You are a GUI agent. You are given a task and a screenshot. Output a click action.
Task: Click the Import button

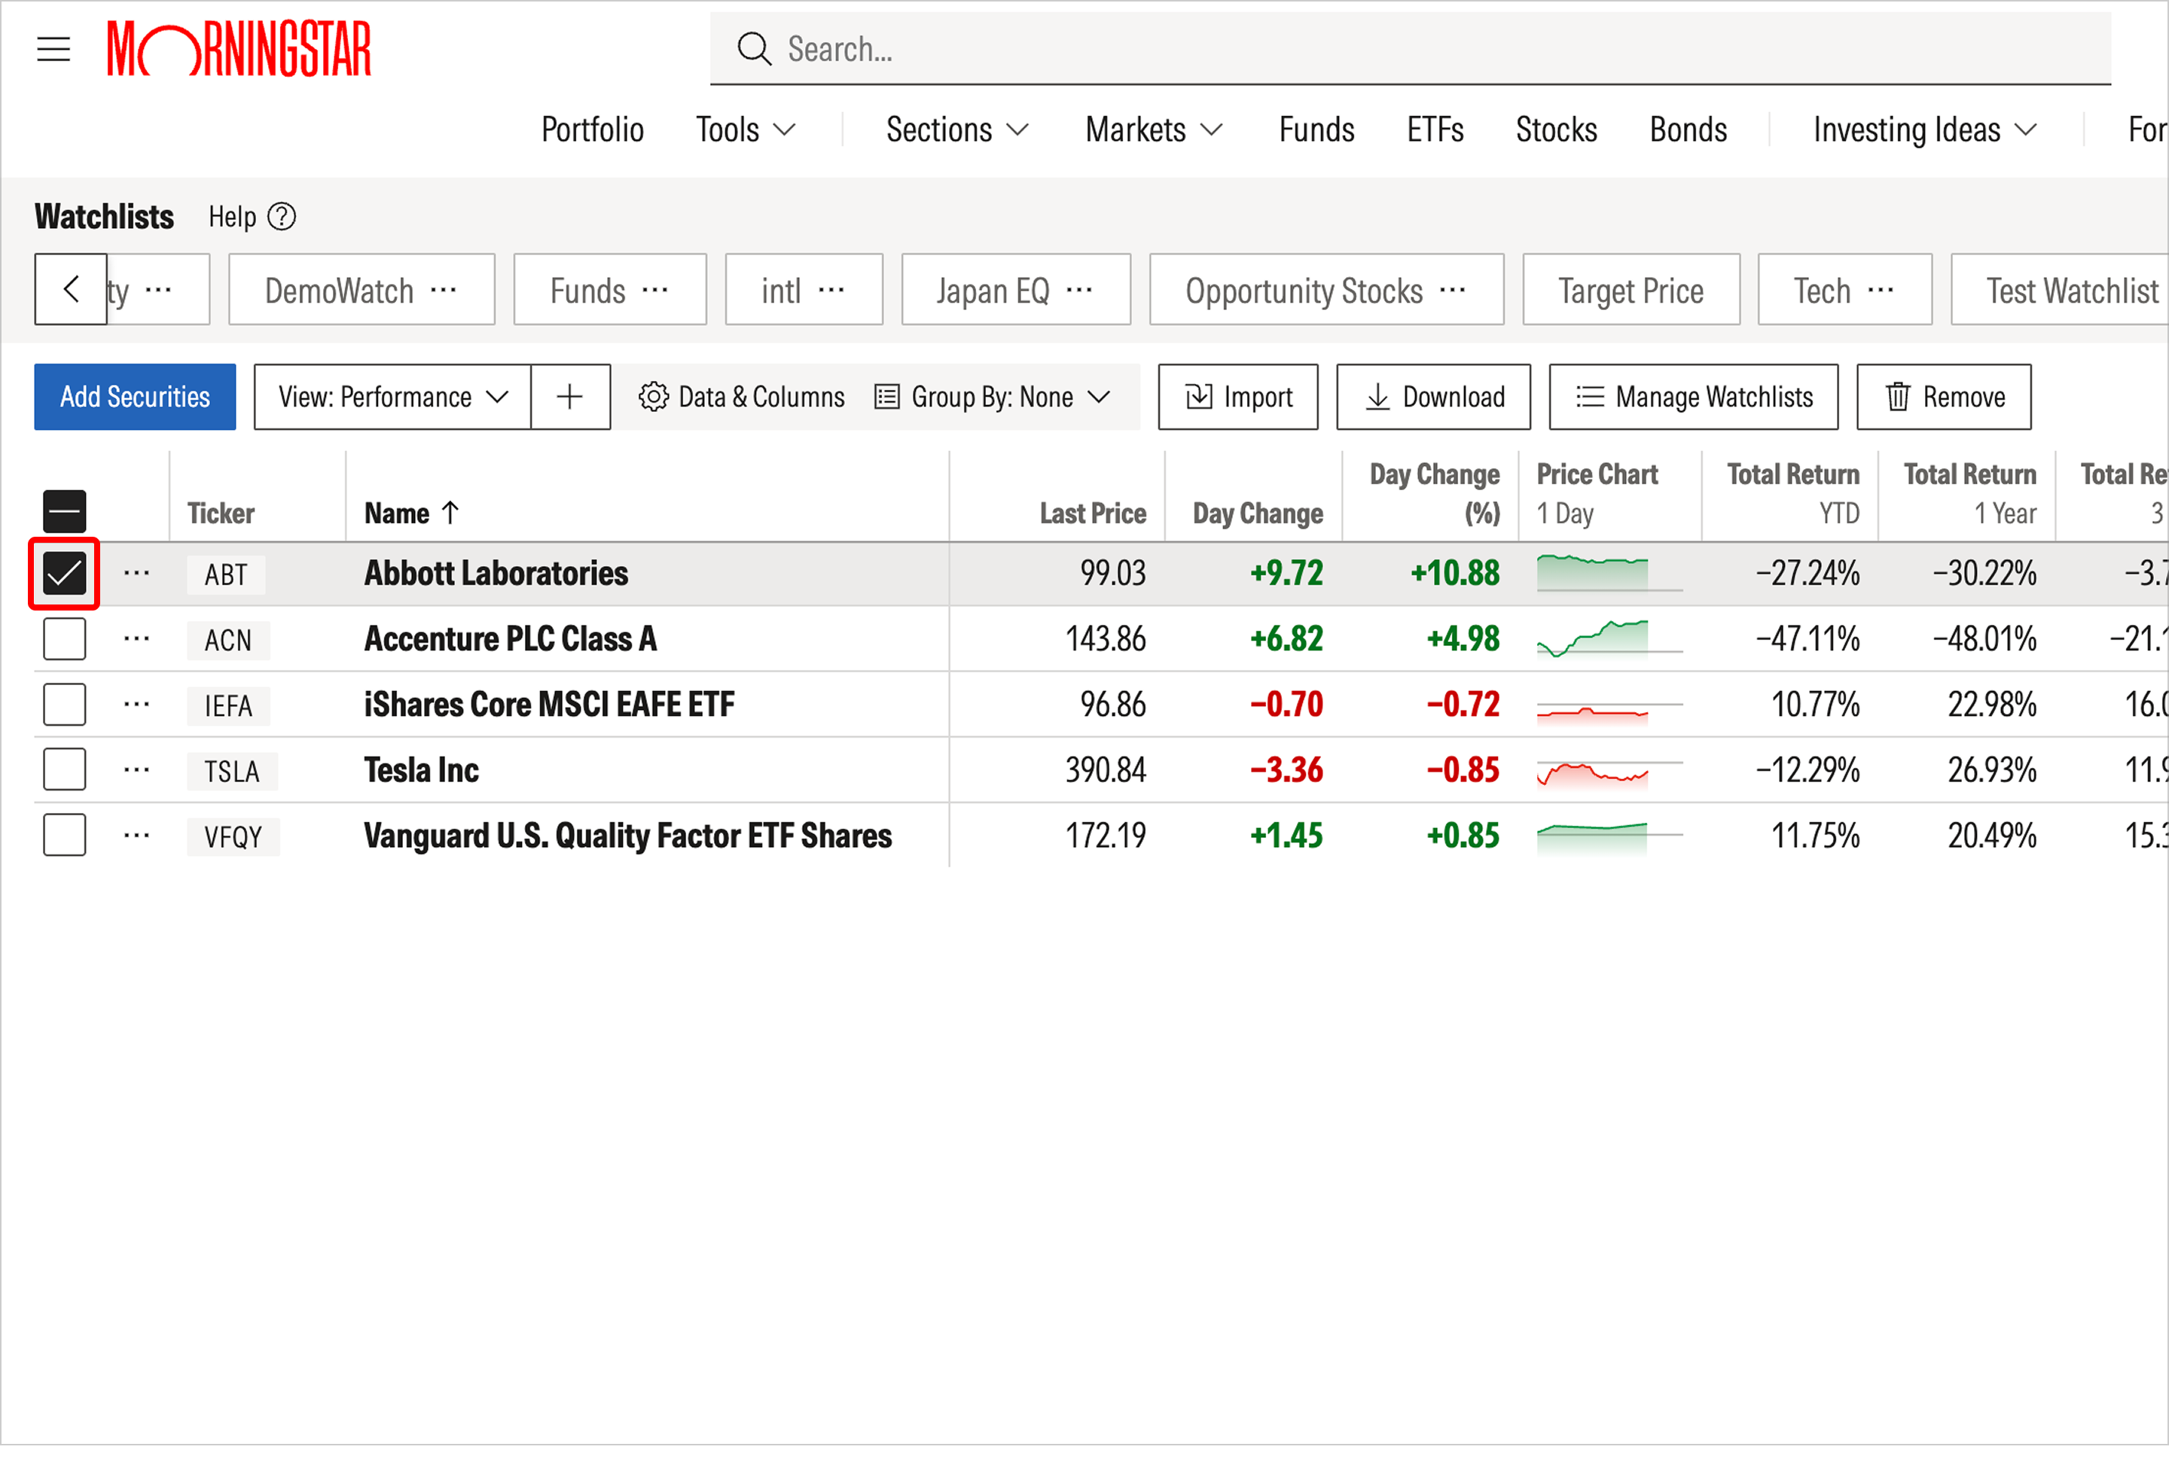(1238, 397)
